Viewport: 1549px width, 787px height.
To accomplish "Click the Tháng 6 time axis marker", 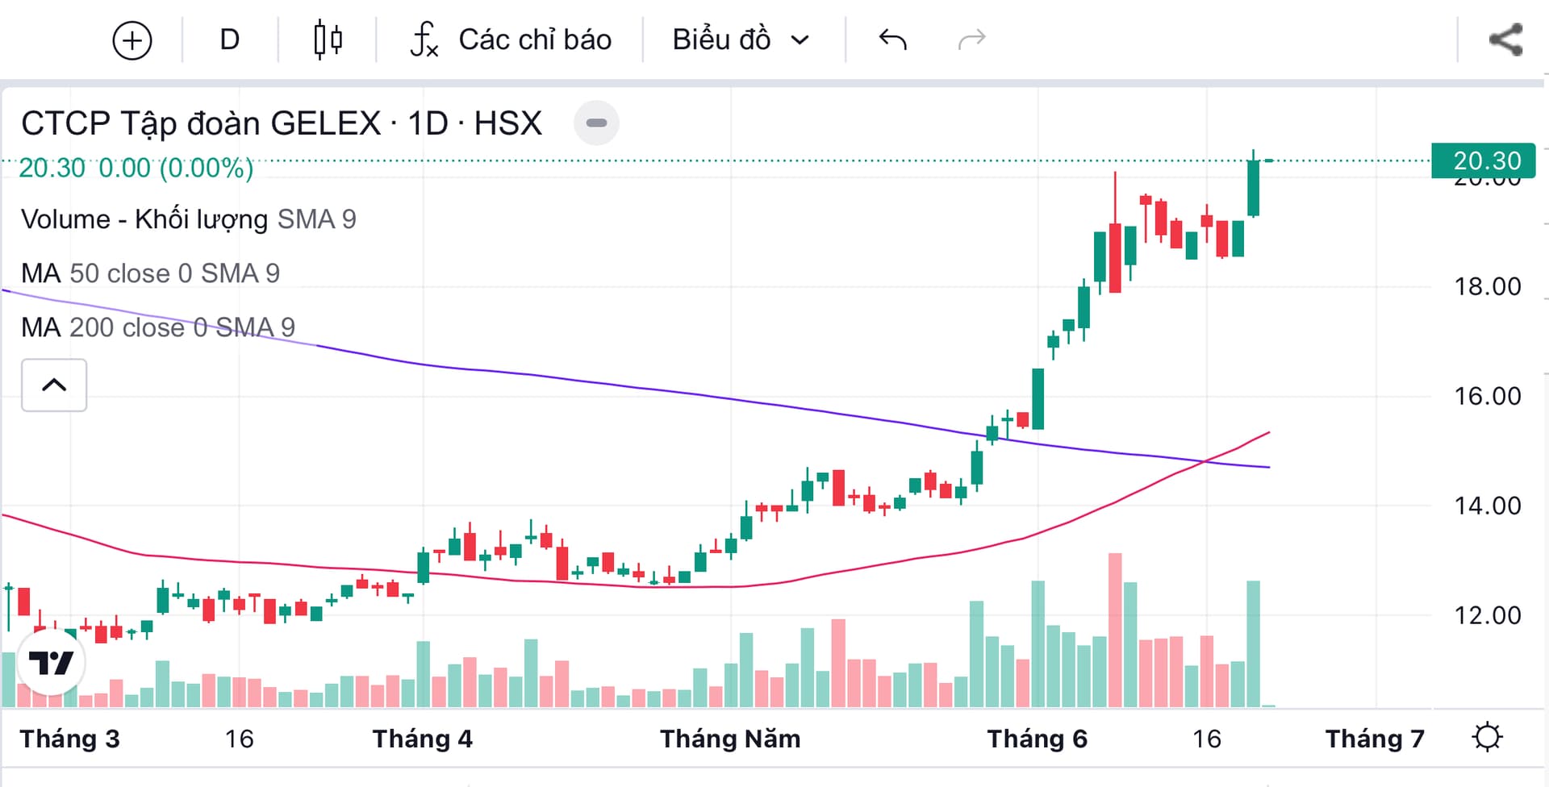I will 1037,739.
